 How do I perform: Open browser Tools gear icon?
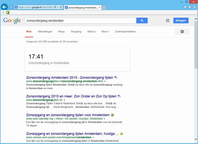click(194, 7)
